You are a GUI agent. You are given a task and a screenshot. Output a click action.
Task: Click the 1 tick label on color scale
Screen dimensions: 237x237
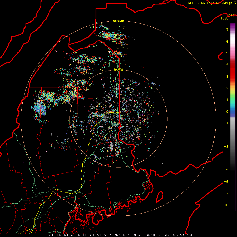(x=227, y=100)
